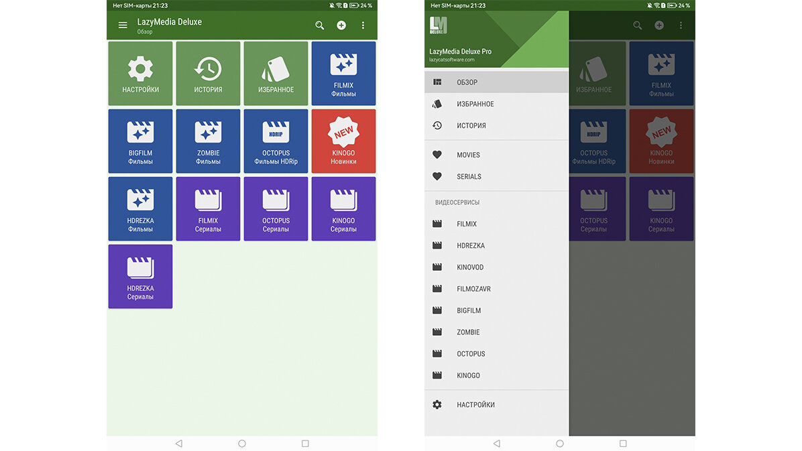This screenshot has width=802, height=451.
Task: Open the FILMIX Сериалы tile
Action: coord(208,208)
